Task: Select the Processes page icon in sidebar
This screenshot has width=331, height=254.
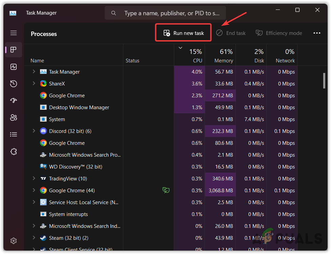Action: tap(14, 50)
